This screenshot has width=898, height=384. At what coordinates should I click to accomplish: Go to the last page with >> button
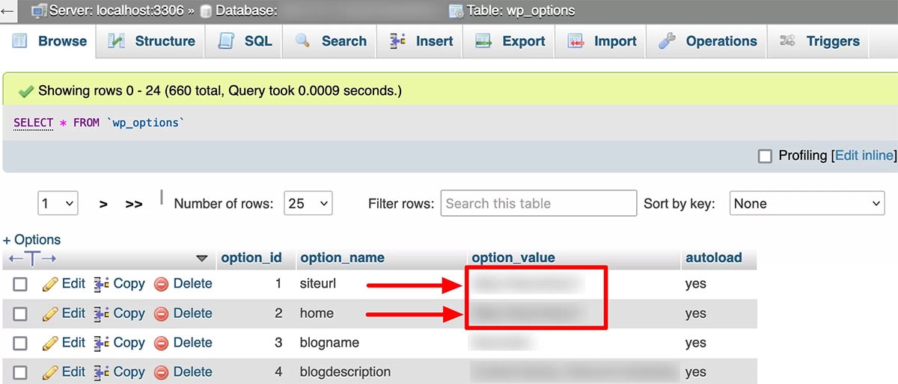[134, 204]
